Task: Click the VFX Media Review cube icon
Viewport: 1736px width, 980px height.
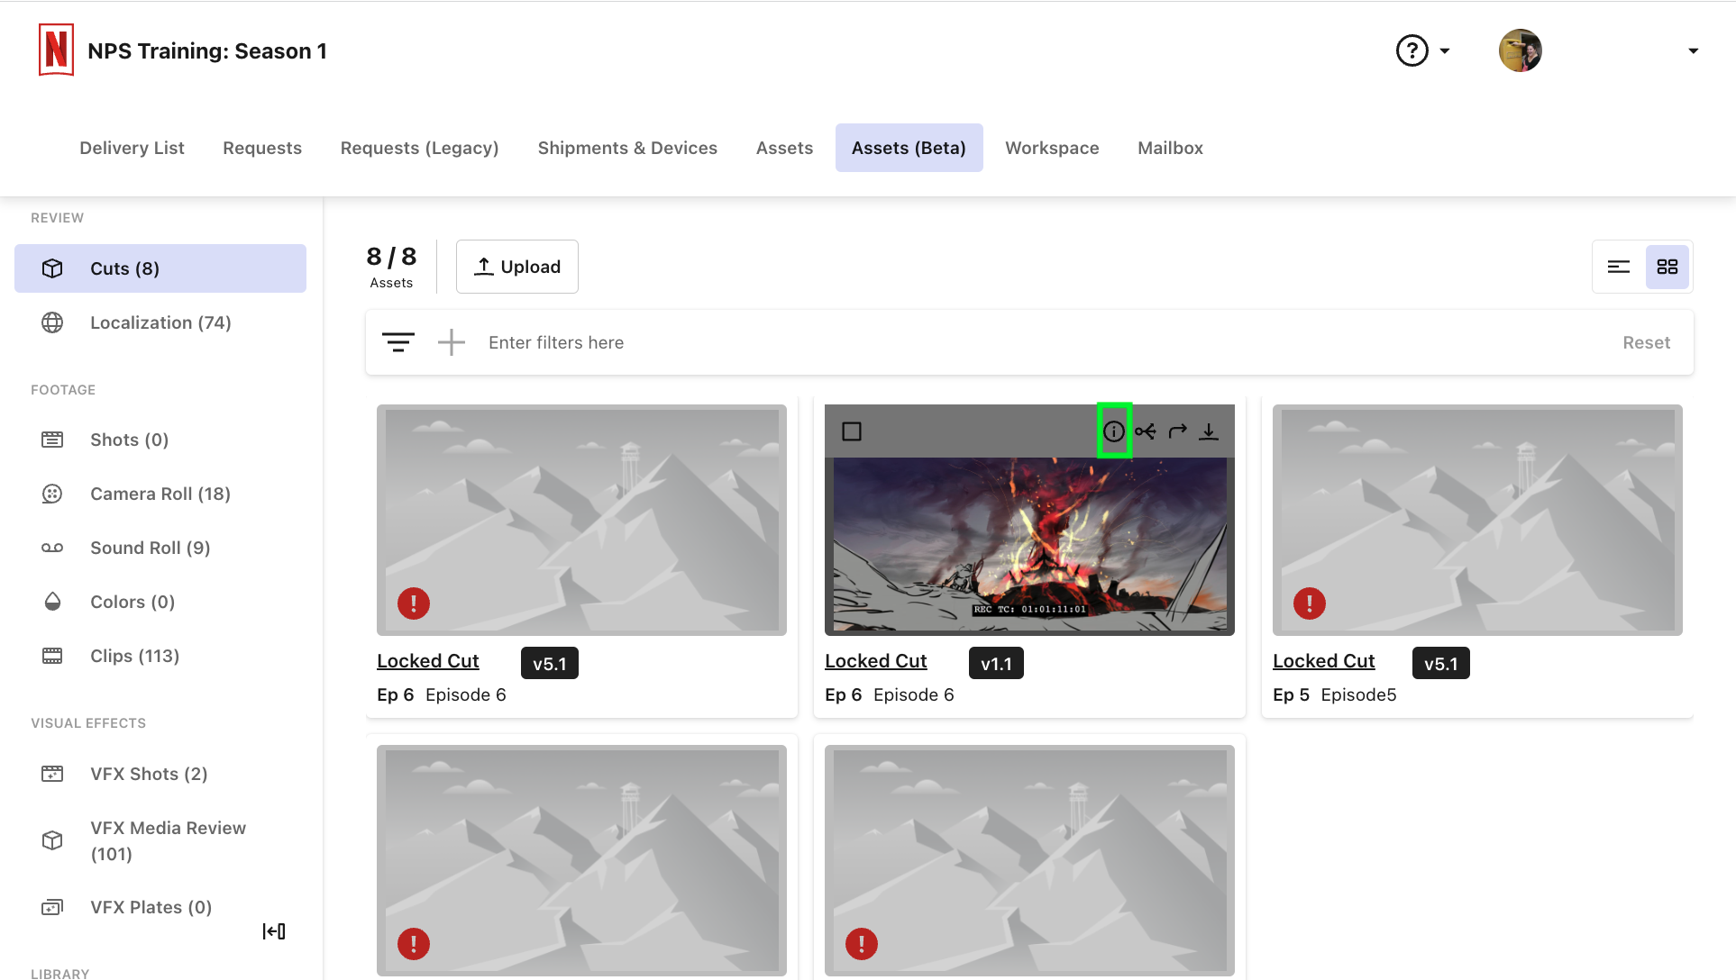Action: coord(52,840)
